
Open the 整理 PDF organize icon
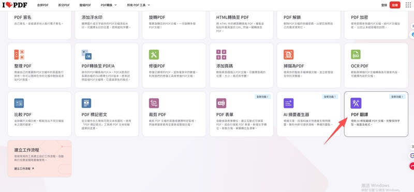point(19,54)
